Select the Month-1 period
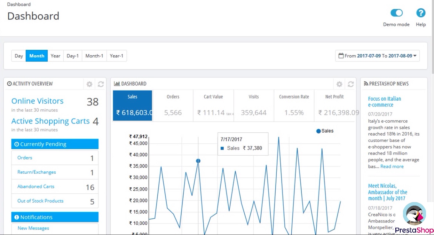The height and width of the screenshot is (235, 434). pyautogui.click(x=94, y=56)
